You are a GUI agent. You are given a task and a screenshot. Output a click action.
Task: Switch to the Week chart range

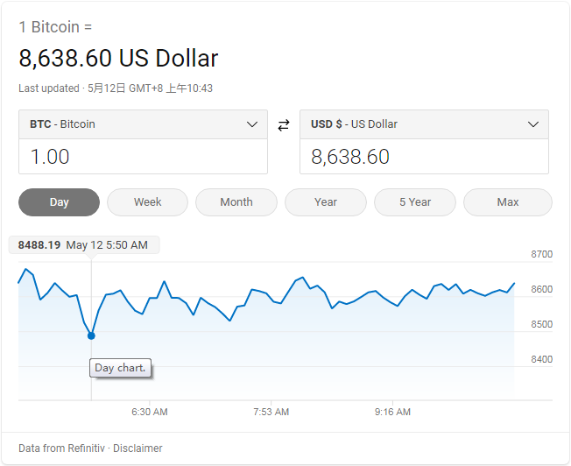(x=147, y=202)
